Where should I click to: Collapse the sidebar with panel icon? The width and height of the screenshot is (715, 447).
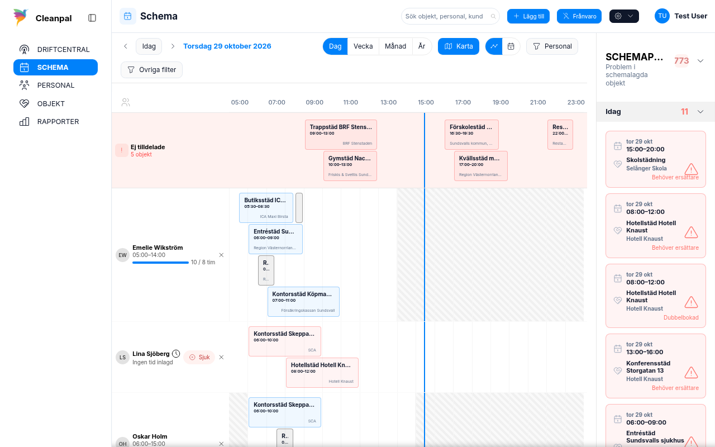tap(92, 18)
